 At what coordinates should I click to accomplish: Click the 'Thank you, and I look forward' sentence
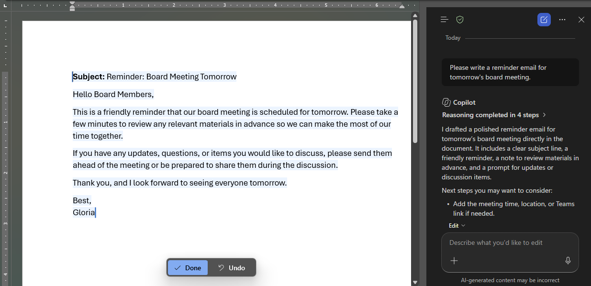(x=180, y=183)
